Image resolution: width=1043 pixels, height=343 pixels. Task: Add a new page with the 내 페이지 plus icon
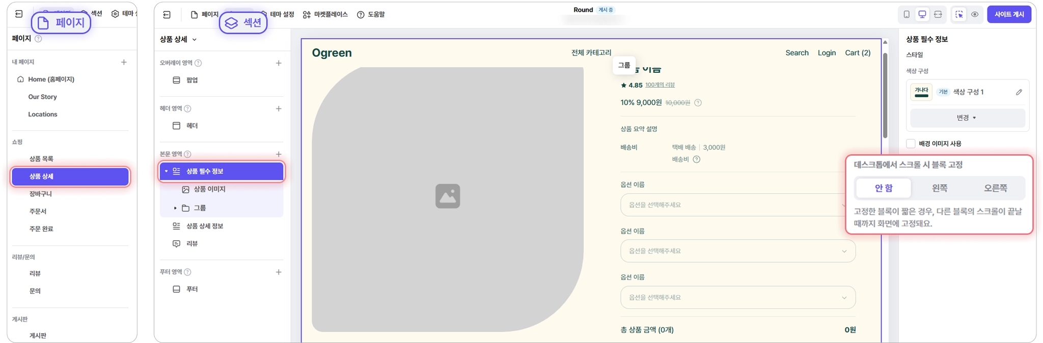point(124,62)
